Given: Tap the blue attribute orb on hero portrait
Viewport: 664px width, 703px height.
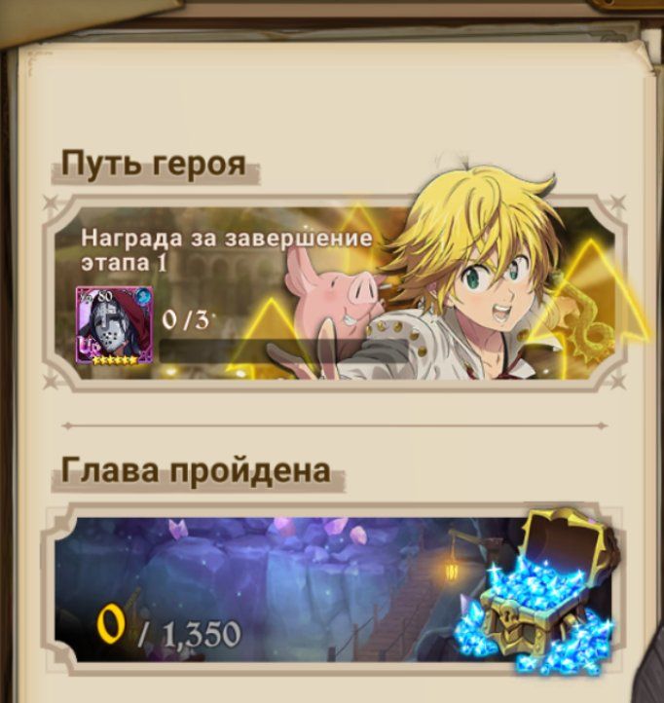Looking at the screenshot, I should [x=143, y=296].
